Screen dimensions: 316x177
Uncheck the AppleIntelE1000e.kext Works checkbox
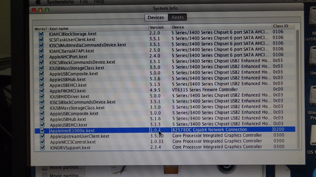pyautogui.click(x=42, y=130)
